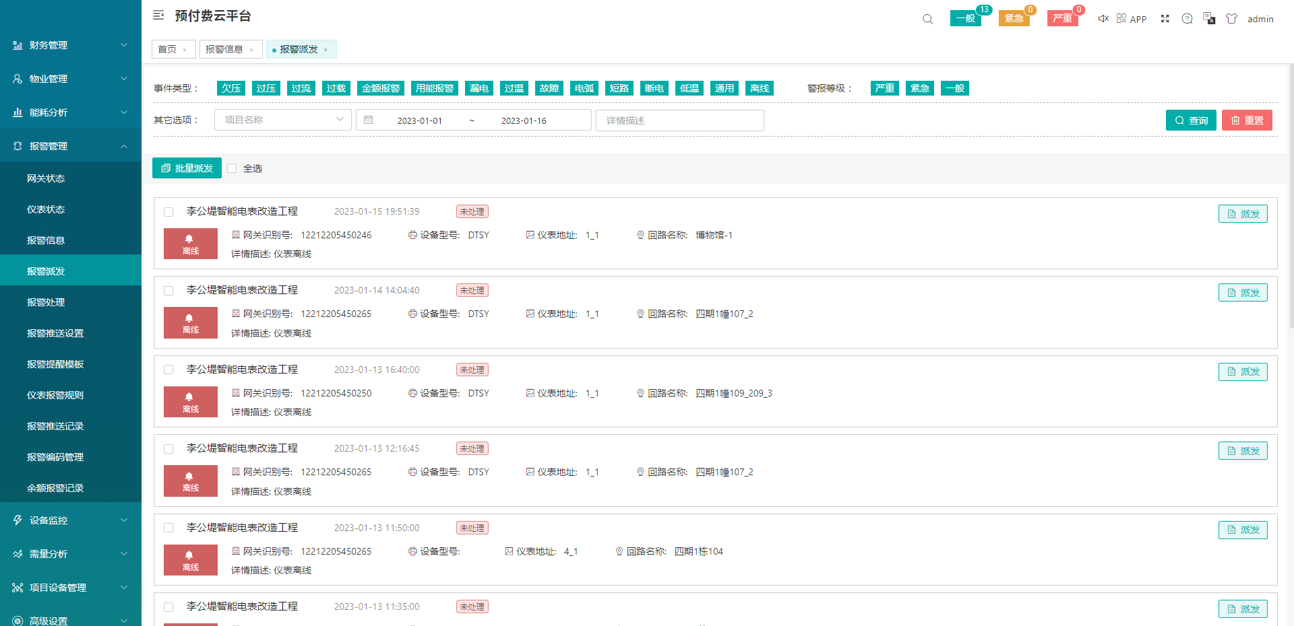Expand the 需量分析 menu
This screenshot has width=1294, height=626.
(124, 554)
